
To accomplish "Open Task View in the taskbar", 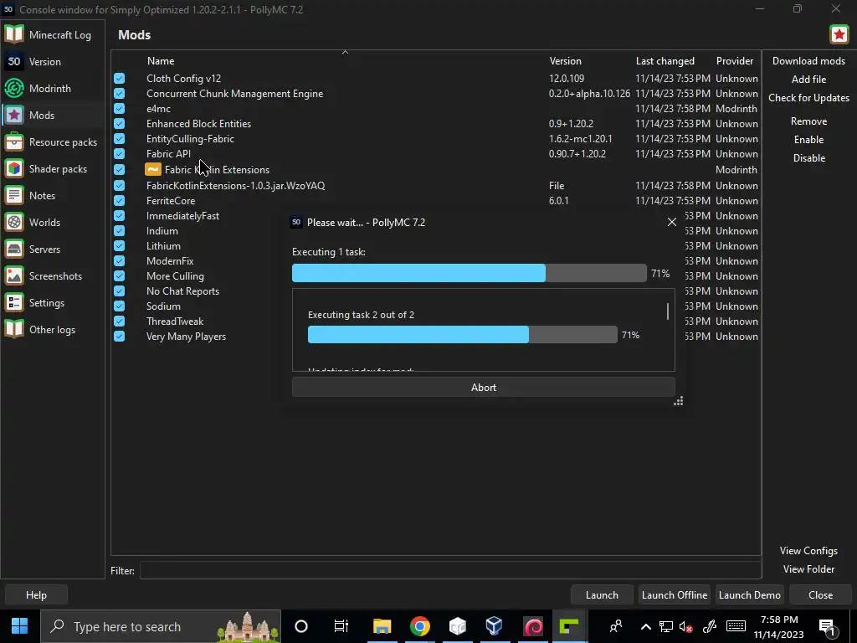I will [341, 626].
